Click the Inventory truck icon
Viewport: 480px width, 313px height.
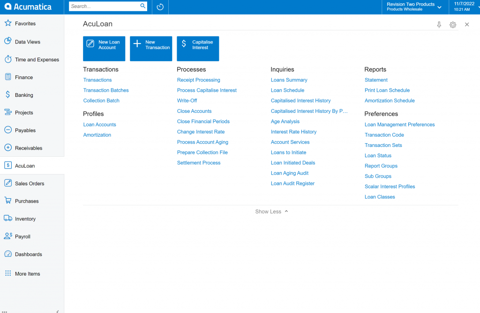[x=8, y=218]
